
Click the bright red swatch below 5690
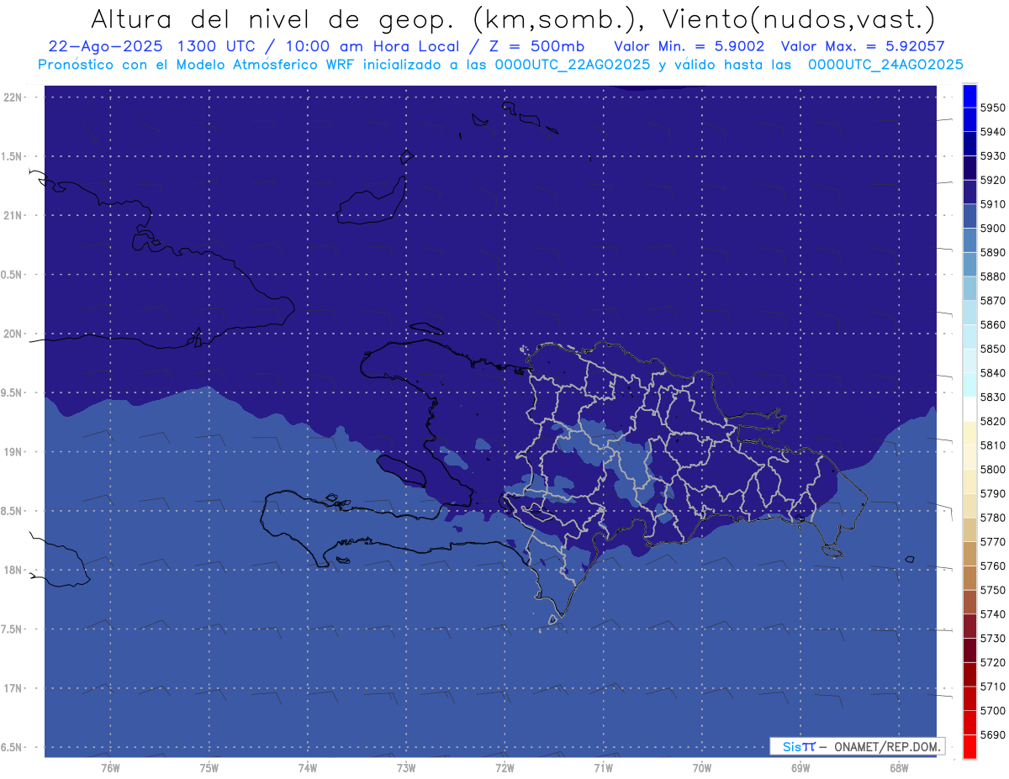click(969, 746)
